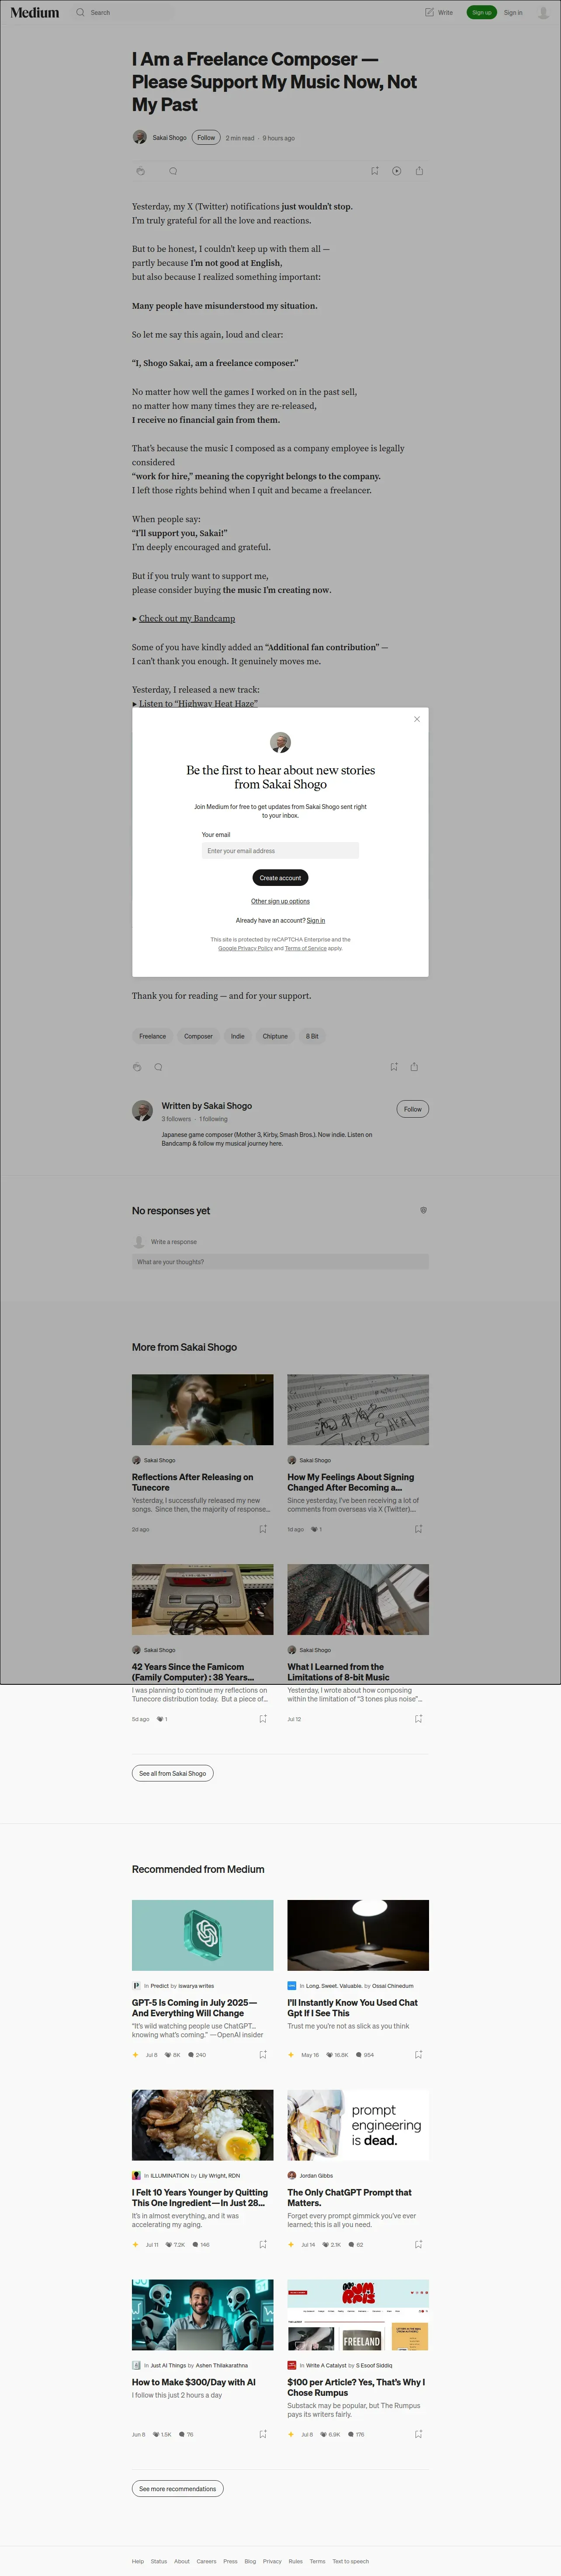Viewport: 561px width, 2576px height.
Task: Open footer Blog link
Action: (250, 2562)
